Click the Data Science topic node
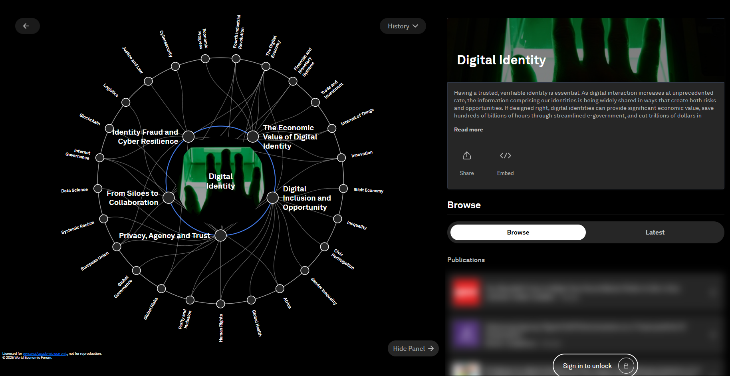 98,188
